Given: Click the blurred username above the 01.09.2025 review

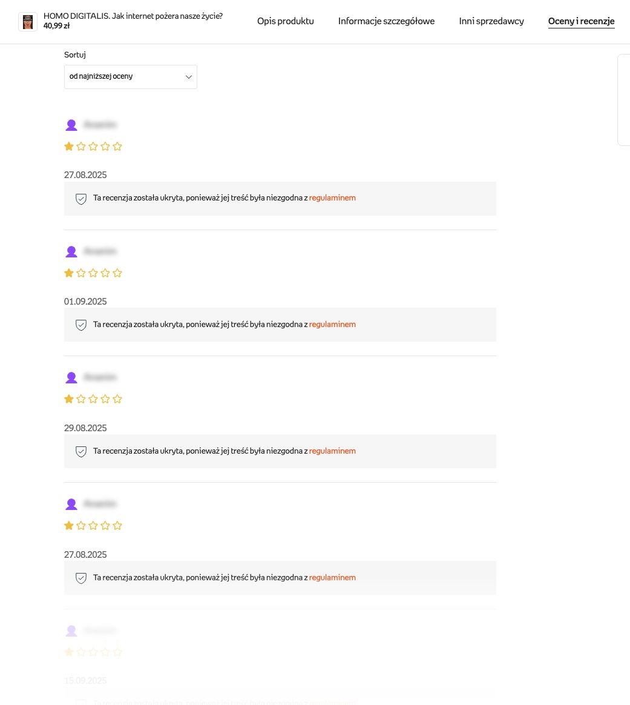Looking at the screenshot, I should pyautogui.click(x=100, y=251).
